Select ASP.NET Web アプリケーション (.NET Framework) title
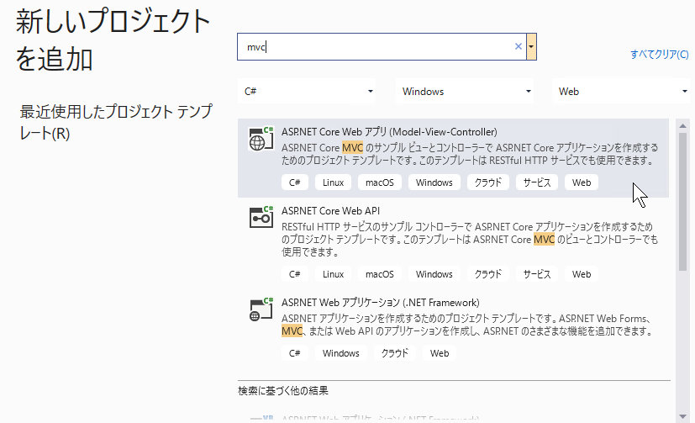The width and height of the screenshot is (695, 423). click(381, 303)
